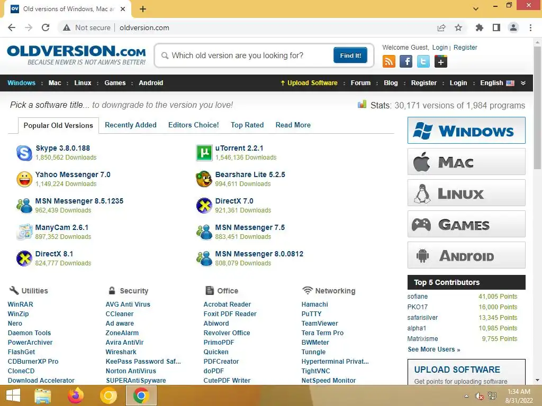Click the large Windows platform button
This screenshot has width=542, height=406.
[x=466, y=131]
